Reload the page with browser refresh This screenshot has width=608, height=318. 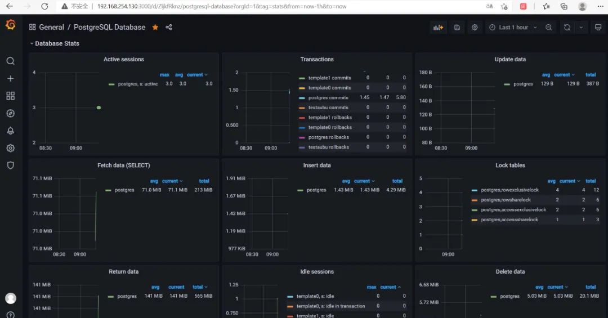pyautogui.click(x=44, y=6)
